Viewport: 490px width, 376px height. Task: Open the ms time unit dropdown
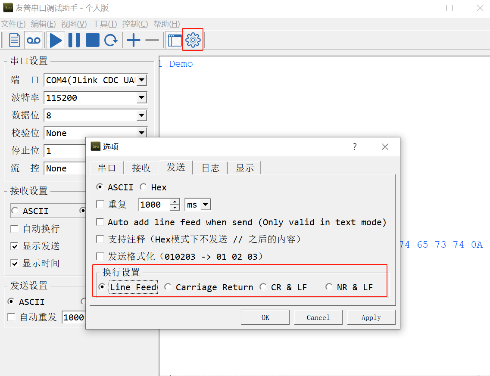(x=206, y=204)
